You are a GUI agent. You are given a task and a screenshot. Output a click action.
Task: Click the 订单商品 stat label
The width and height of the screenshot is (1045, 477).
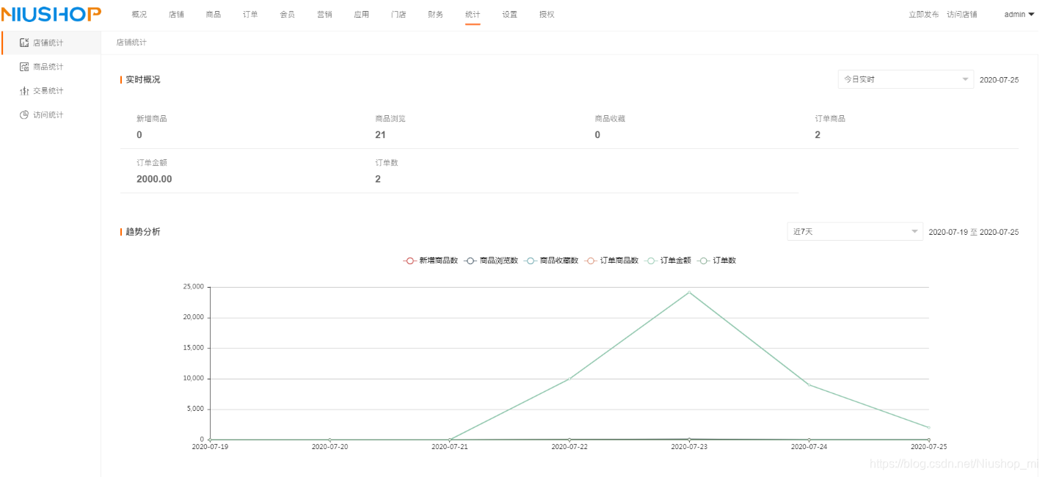[830, 119]
